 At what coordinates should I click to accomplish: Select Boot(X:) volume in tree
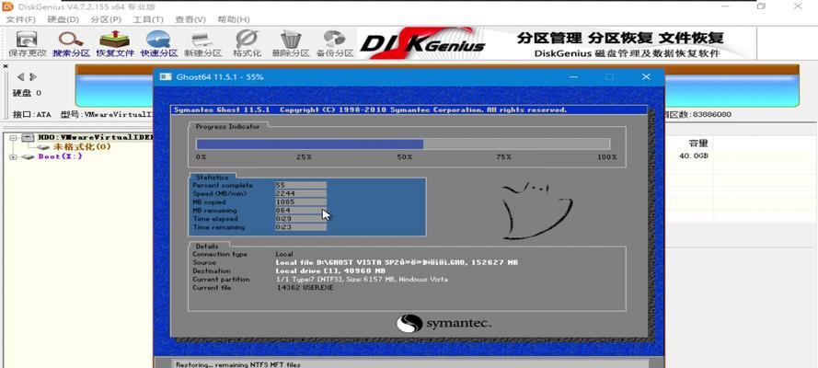click(60, 156)
